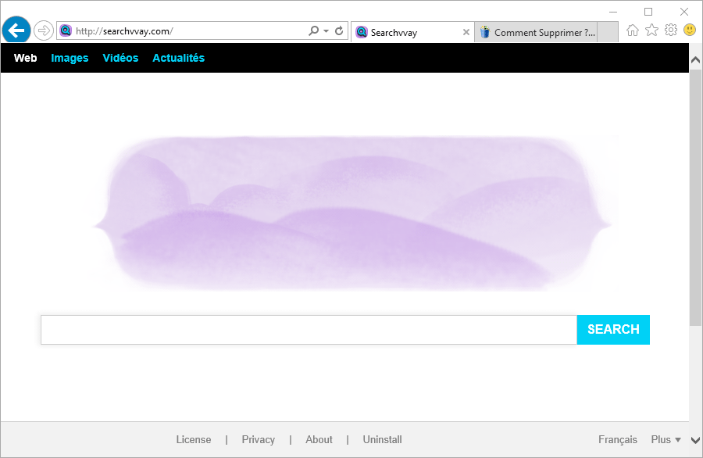This screenshot has width=703, height=458.
Task: Click the purple watercolor logo banner
Action: pyautogui.click(x=351, y=213)
